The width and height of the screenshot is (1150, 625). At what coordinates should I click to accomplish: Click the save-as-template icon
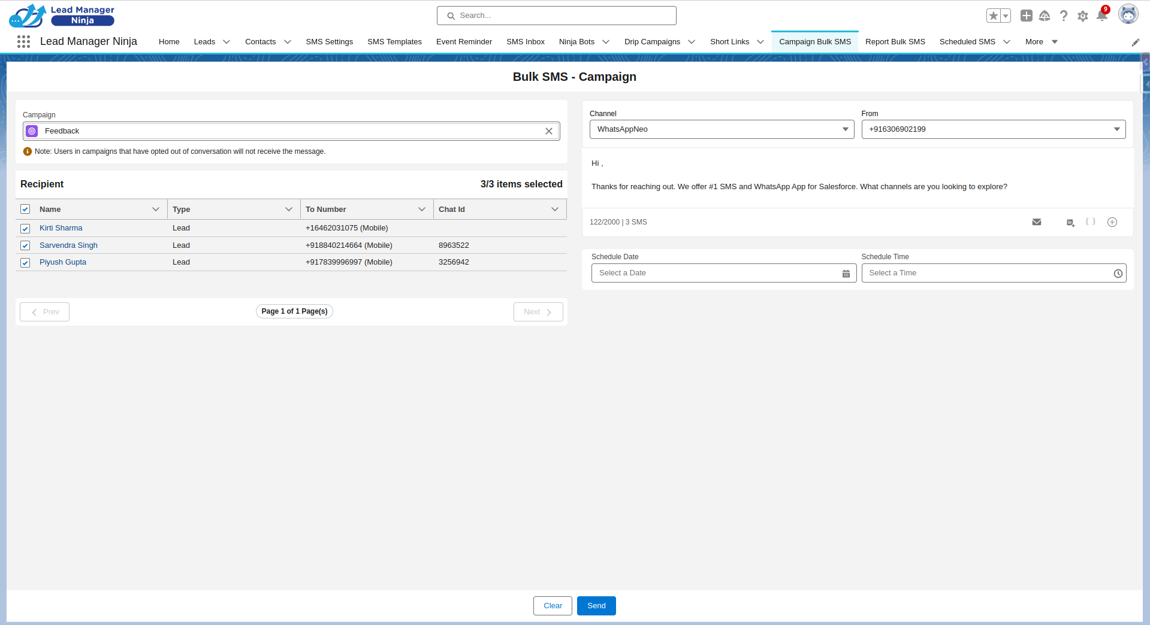[x=1070, y=223]
